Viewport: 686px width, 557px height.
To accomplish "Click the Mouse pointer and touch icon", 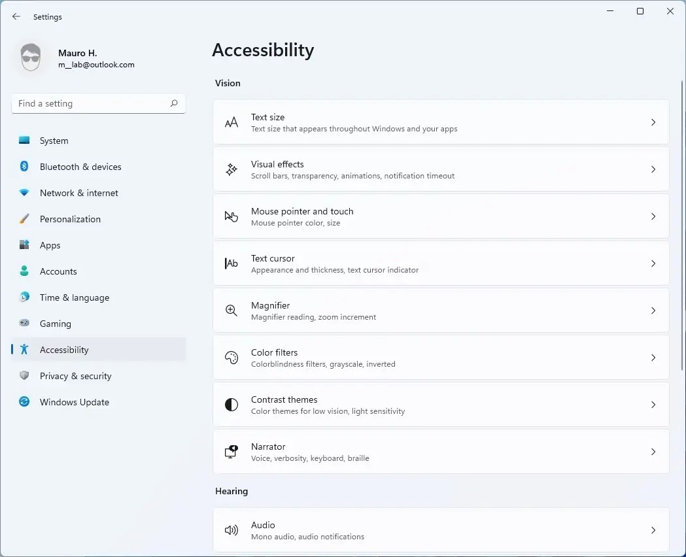I will click(x=232, y=216).
